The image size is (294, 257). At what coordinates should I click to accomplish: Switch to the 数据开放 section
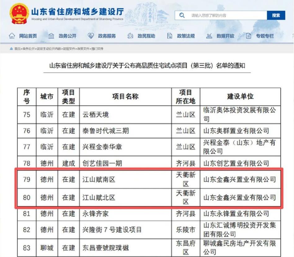click(x=225, y=36)
